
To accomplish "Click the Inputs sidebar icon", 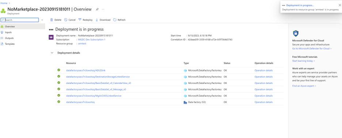I will (2, 32).
